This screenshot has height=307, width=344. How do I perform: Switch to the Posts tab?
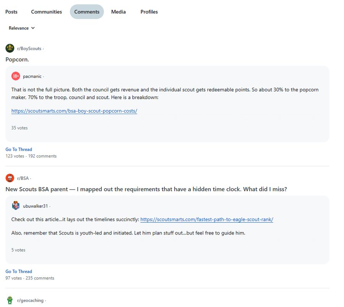(x=11, y=12)
